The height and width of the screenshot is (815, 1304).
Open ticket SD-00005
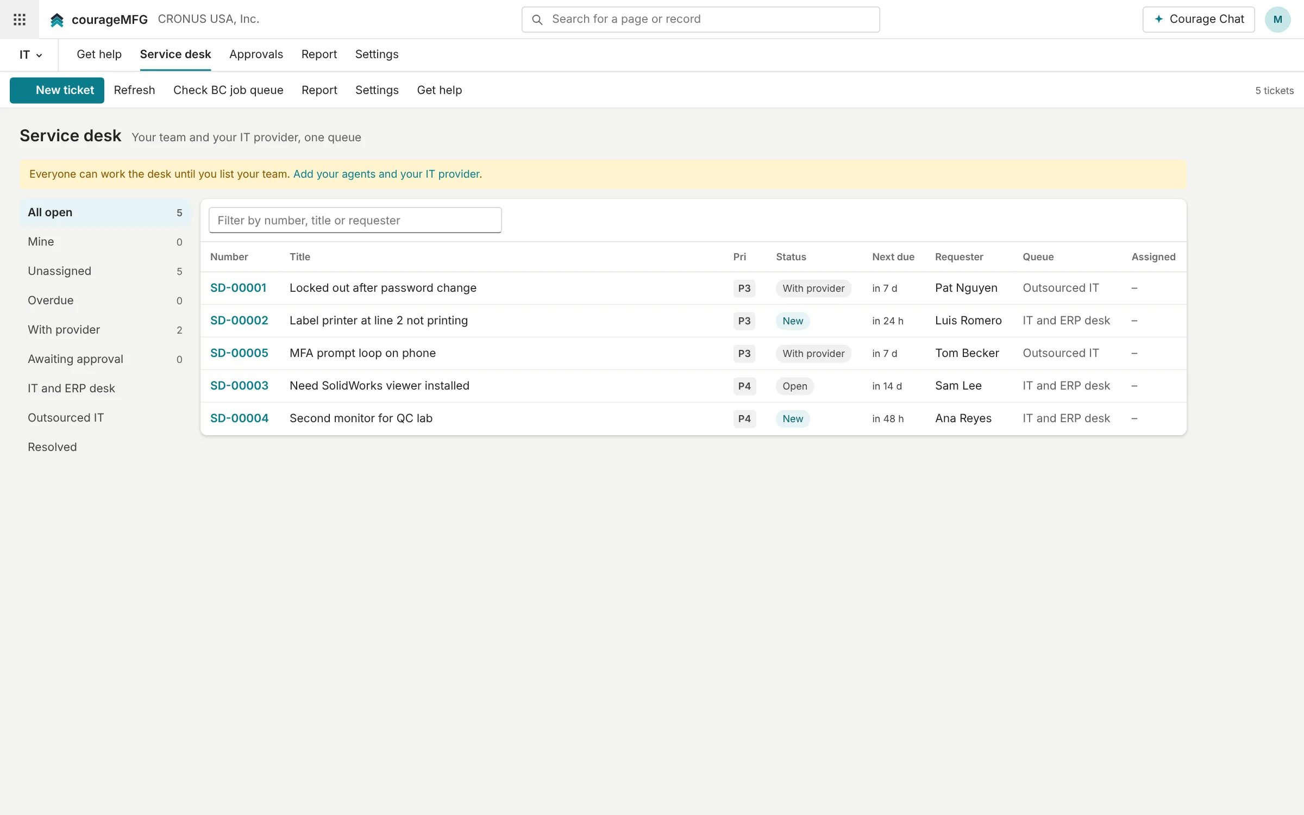click(x=239, y=353)
